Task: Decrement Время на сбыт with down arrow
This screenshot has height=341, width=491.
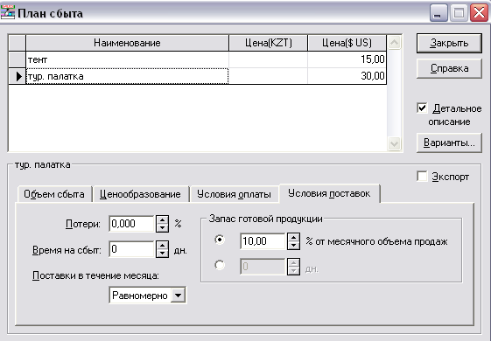Action: pos(162,253)
